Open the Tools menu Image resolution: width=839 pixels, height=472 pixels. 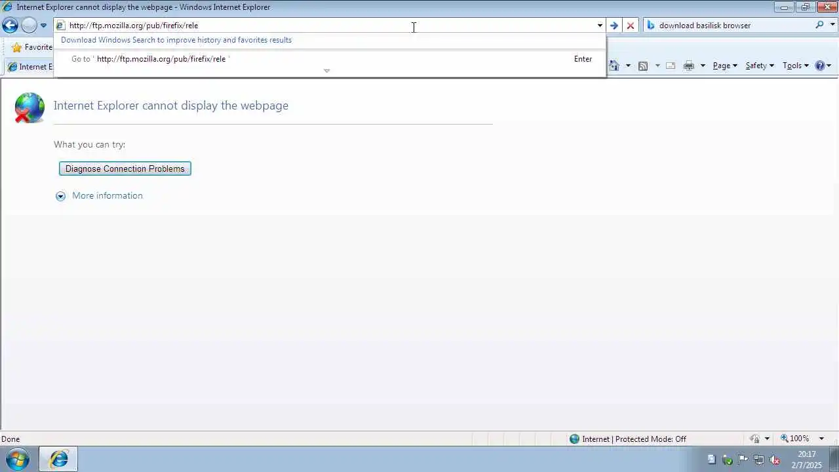[796, 66]
